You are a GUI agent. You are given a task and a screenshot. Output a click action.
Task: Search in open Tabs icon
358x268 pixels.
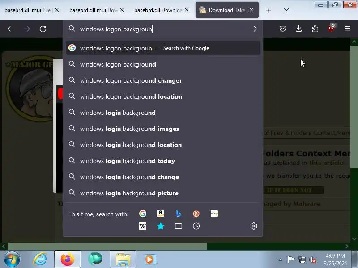tap(178, 226)
